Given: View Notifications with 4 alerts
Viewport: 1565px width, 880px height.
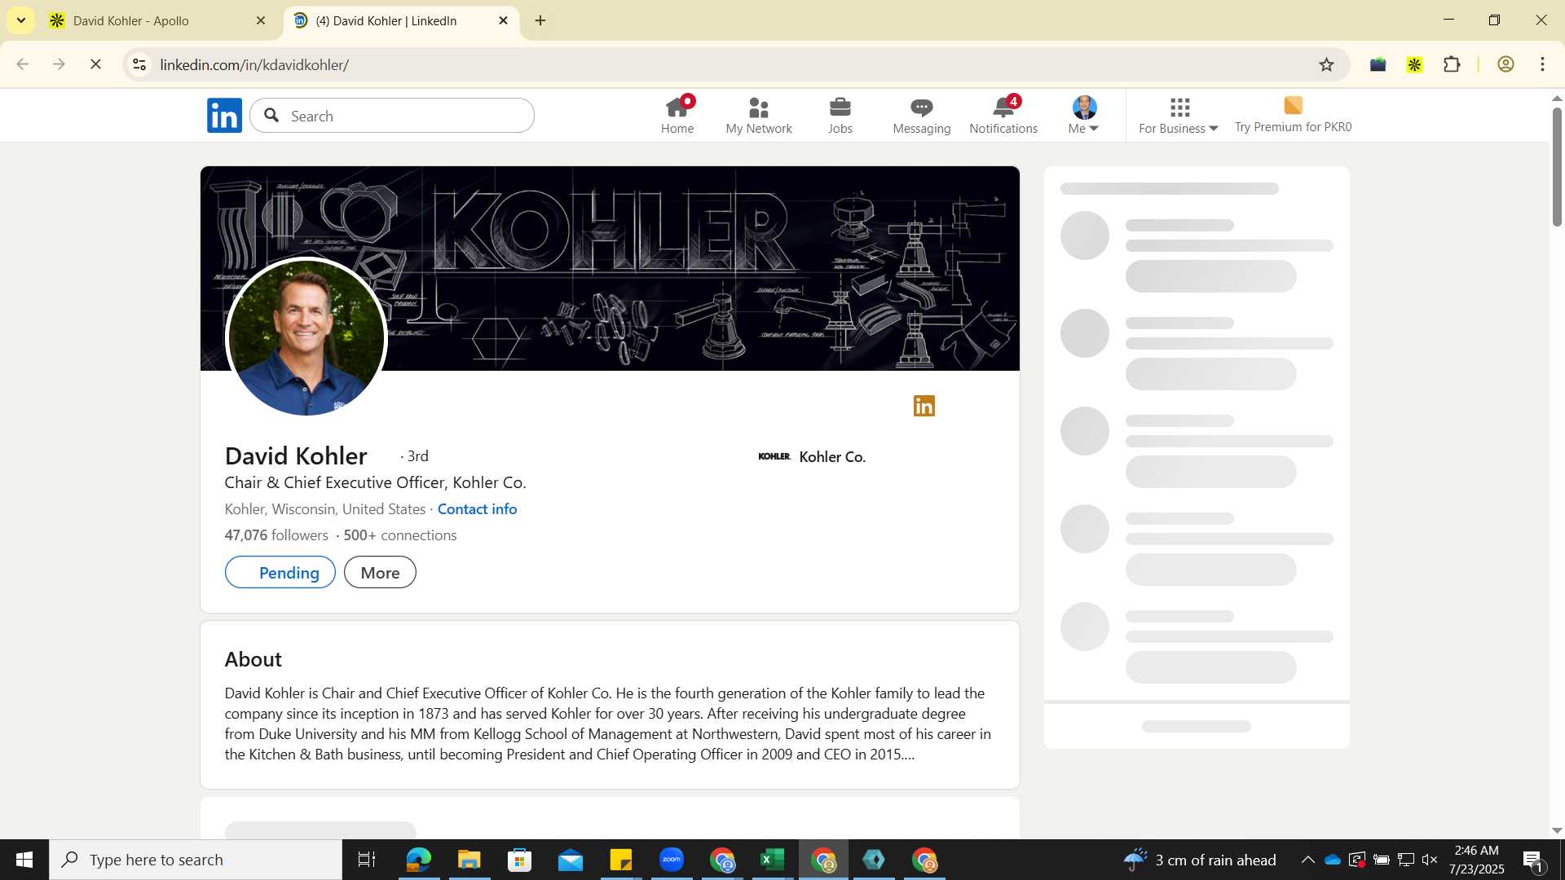Looking at the screenshot, I should 1003,115.
